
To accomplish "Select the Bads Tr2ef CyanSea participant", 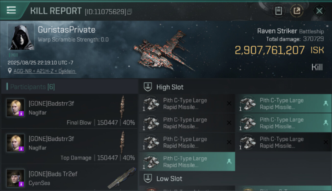I will point(69,178).
